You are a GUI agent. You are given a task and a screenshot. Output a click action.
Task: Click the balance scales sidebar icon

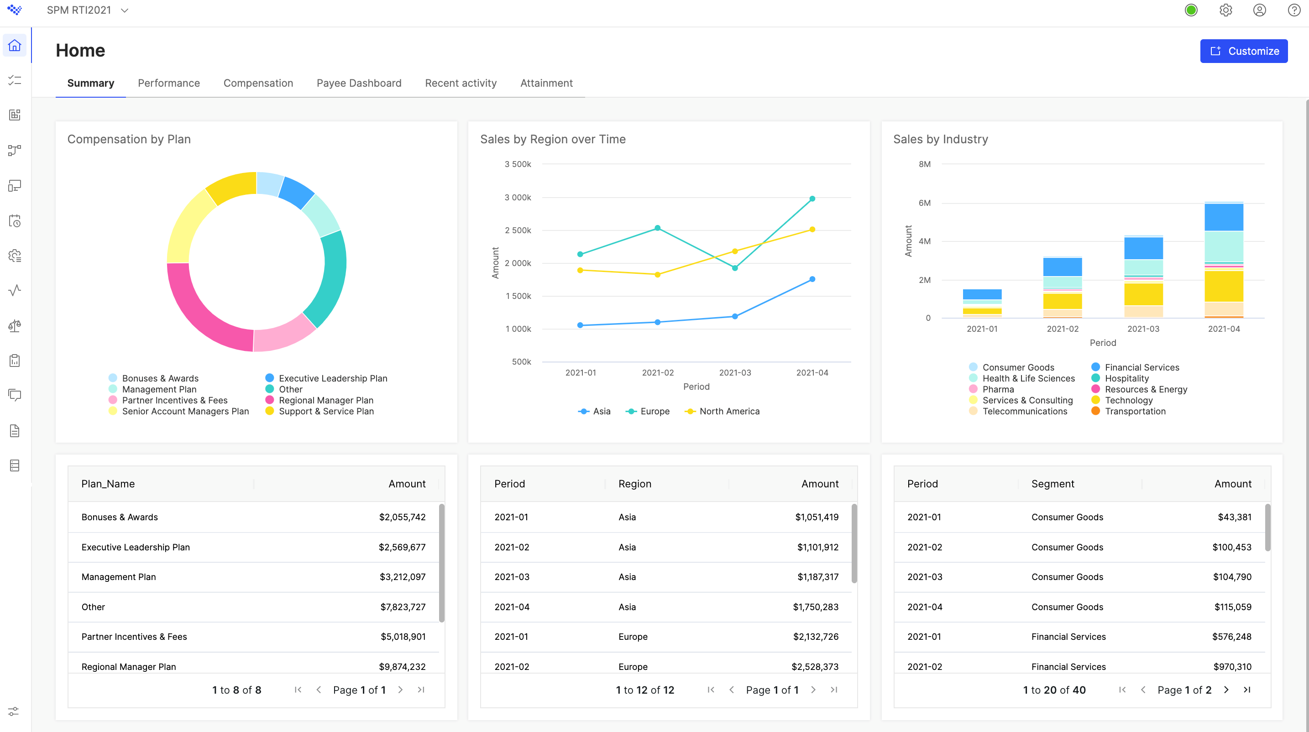15,326
